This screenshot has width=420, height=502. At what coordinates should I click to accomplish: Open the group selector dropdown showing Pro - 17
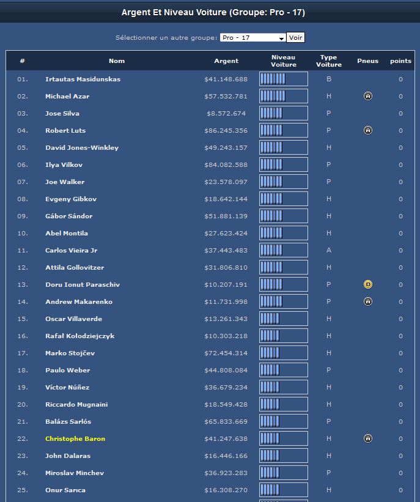pos(252,37)
